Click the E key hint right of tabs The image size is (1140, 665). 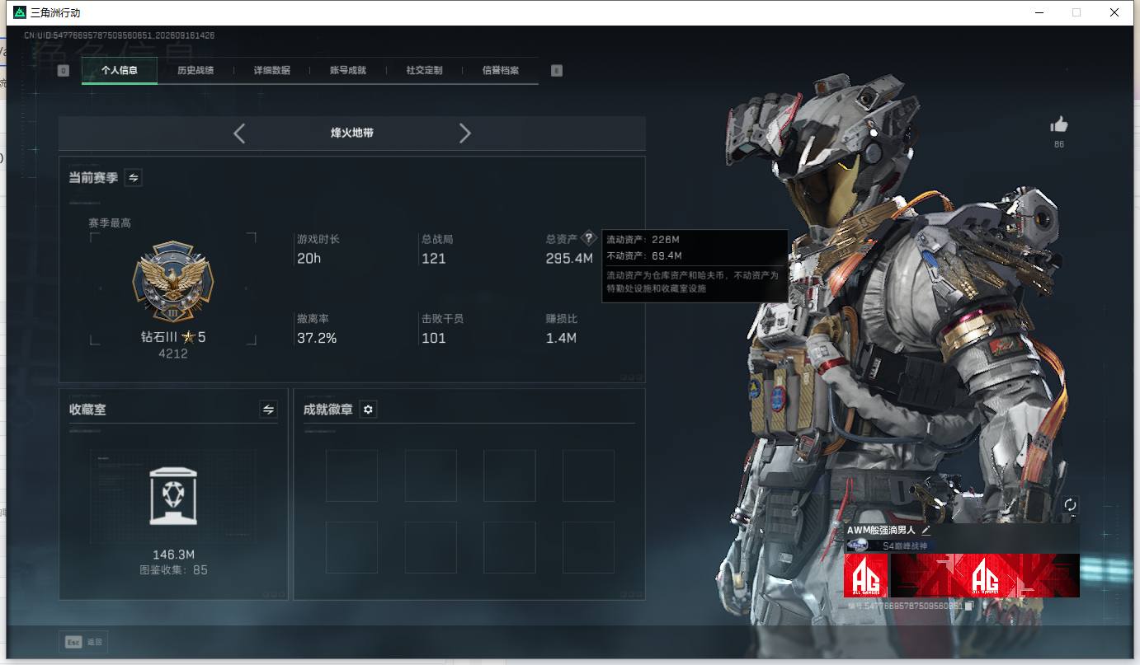click(557, 71)
